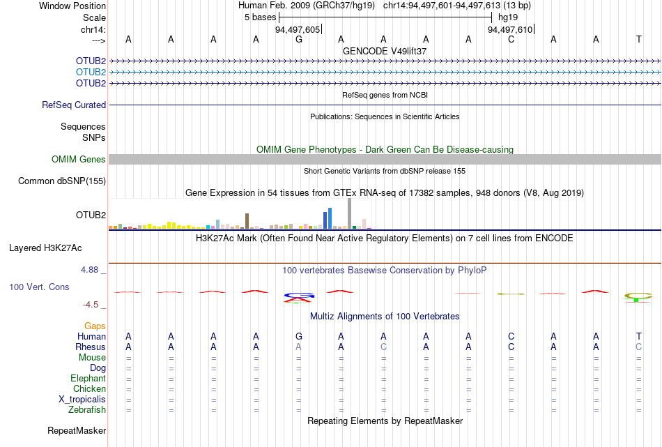Open the RefSeq Curated track label
This screenshot has width=662, height=447.
tap(74, 105)
